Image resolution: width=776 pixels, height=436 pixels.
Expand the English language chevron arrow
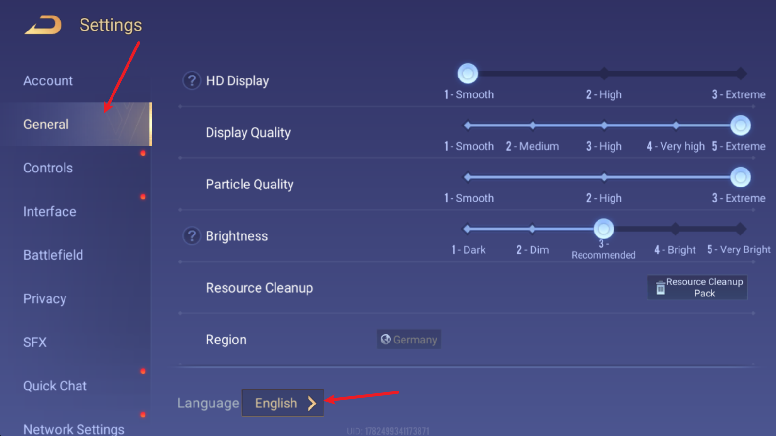[312, 403]
